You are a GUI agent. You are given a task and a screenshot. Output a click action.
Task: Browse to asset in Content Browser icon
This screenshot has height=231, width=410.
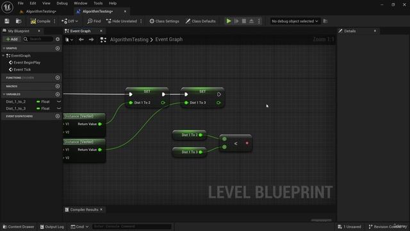(x=19, y=21)
